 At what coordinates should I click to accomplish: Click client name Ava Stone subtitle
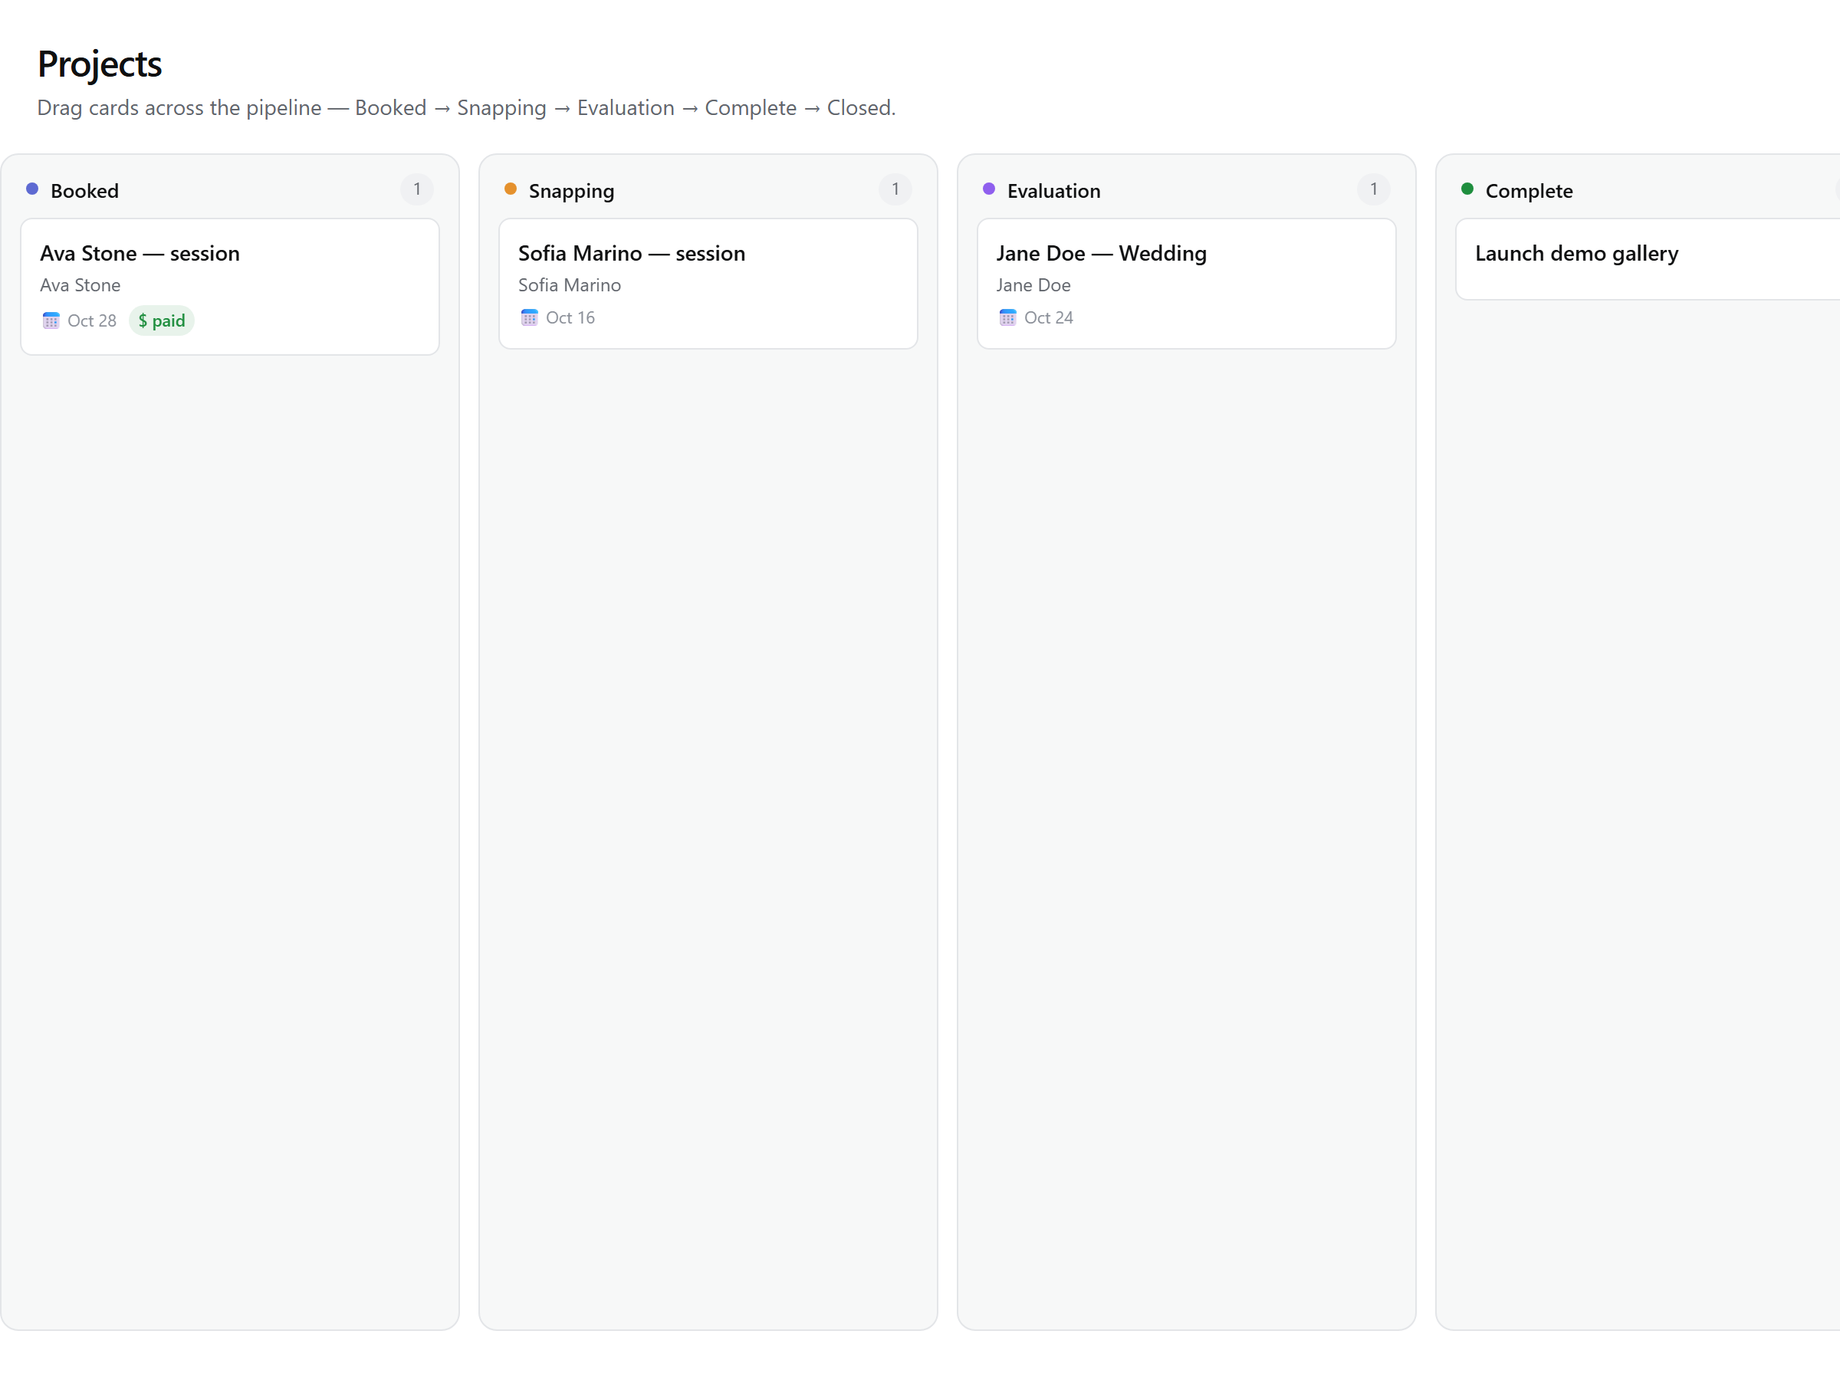point(80,285)
